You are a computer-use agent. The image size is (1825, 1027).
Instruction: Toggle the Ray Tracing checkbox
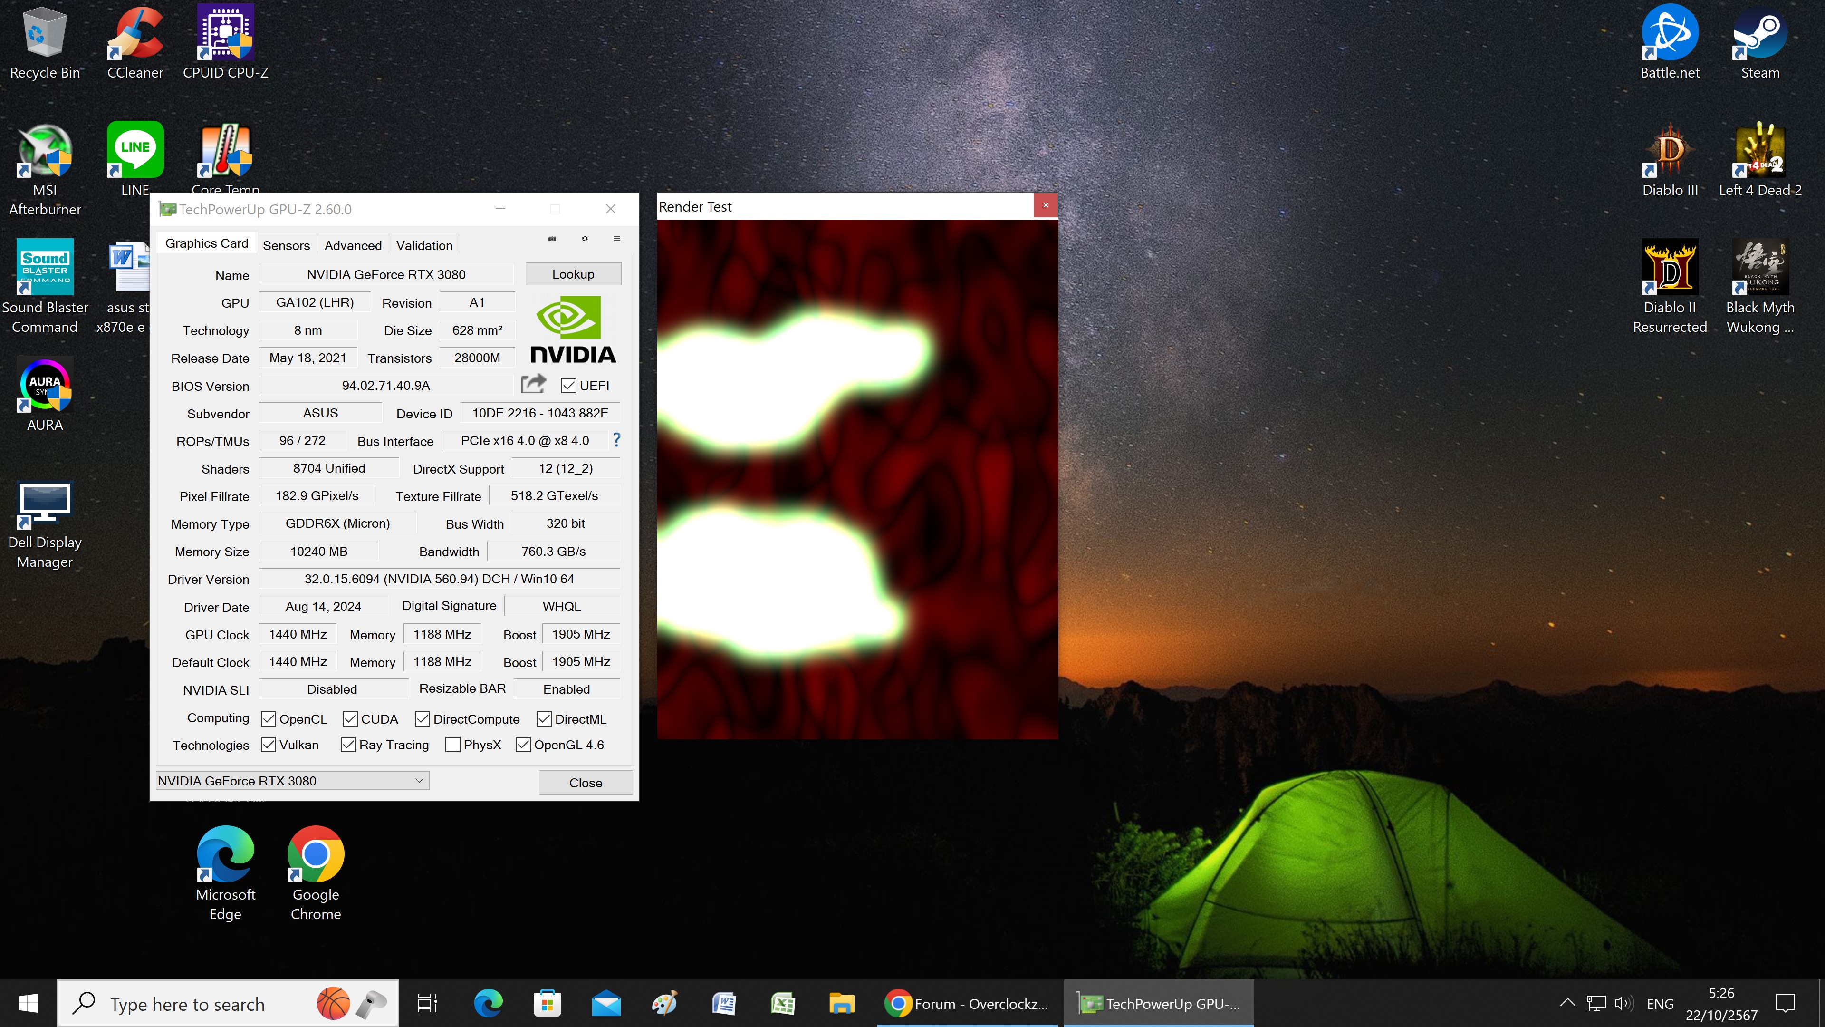tap(348, 745)
